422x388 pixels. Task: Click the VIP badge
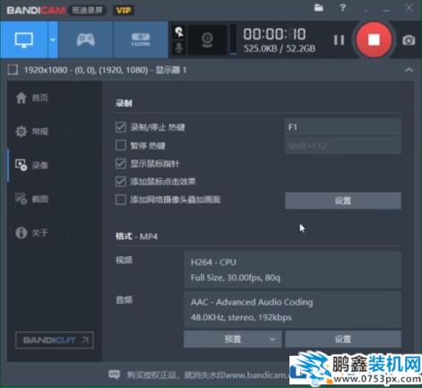click(124, 11)
